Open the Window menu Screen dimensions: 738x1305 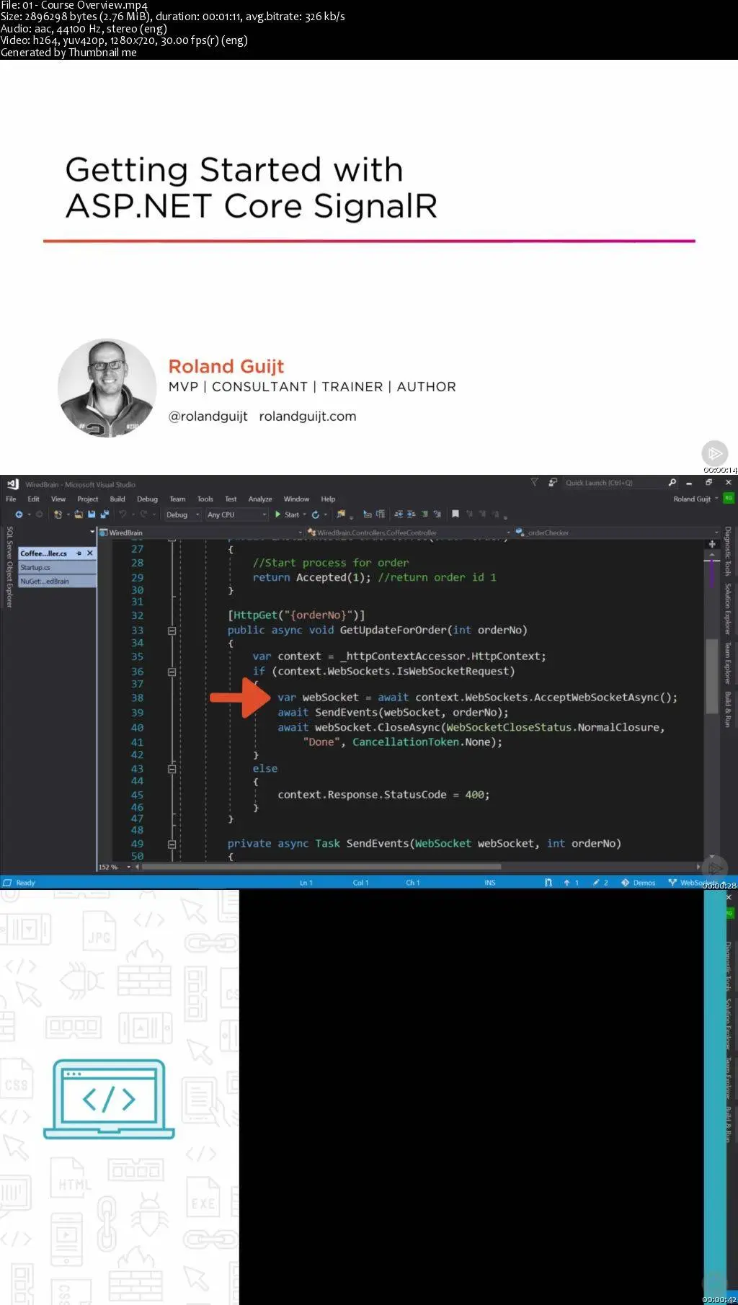296,499
